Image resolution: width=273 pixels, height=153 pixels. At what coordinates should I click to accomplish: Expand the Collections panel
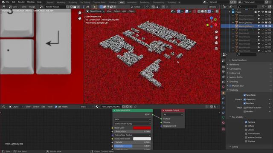[235, 69]
